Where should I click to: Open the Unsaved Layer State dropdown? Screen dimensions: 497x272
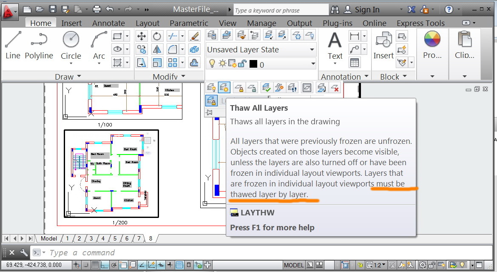pos(261,50)
